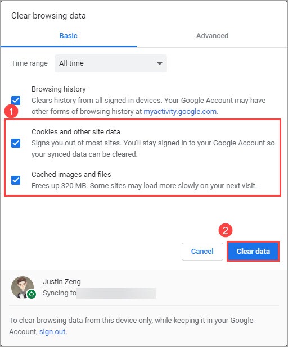288x347 pixels.
Task: Click the Justin Zeng account name
Action: click(62, 282)
